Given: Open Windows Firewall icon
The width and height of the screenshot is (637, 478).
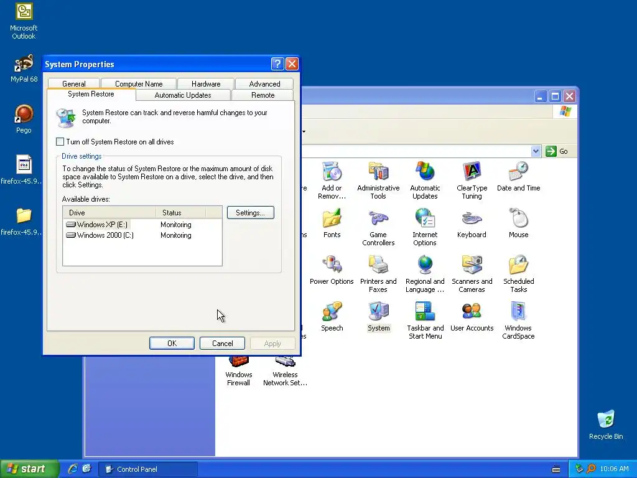Looking at the screenshot, I should (x=238, y=372).
